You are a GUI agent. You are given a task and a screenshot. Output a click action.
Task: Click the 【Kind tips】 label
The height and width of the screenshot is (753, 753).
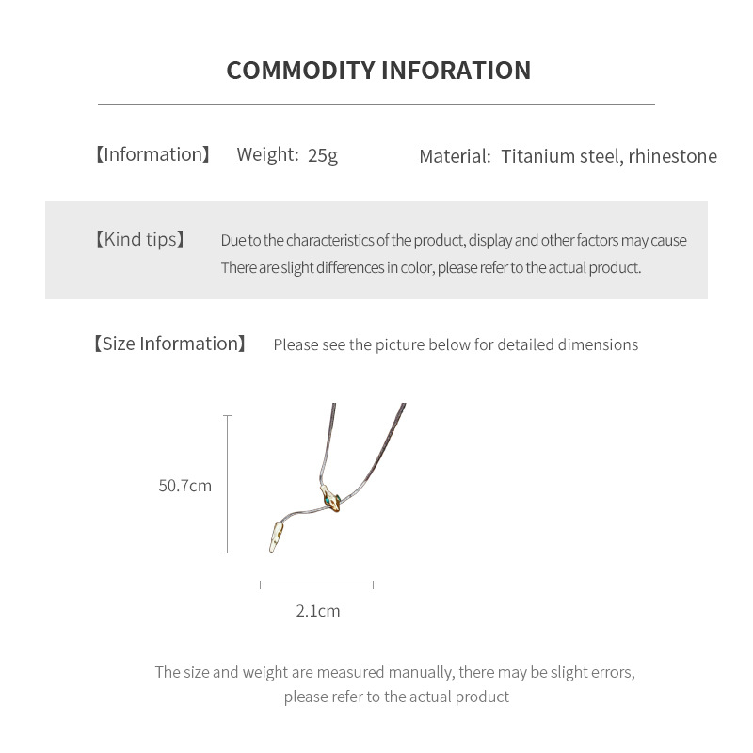(139, 240)
